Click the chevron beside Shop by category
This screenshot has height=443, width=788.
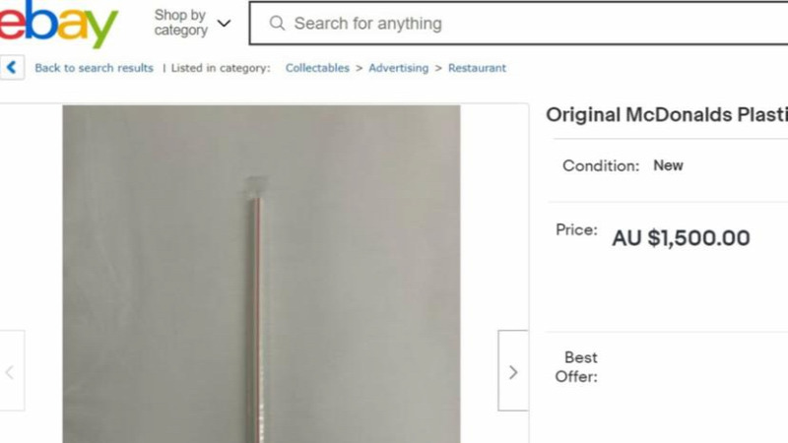click(224, 23)
